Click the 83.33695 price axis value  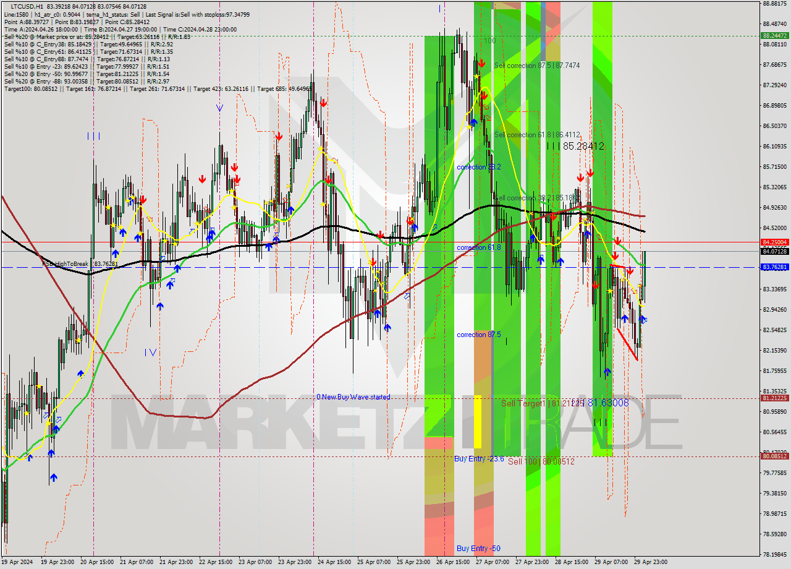click(x=775, y=289)
